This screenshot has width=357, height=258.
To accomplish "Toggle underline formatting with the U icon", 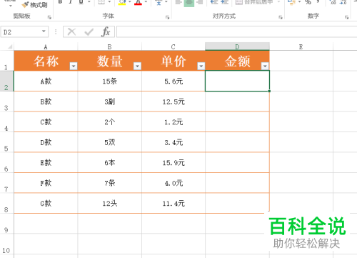I will pos(81,2).
